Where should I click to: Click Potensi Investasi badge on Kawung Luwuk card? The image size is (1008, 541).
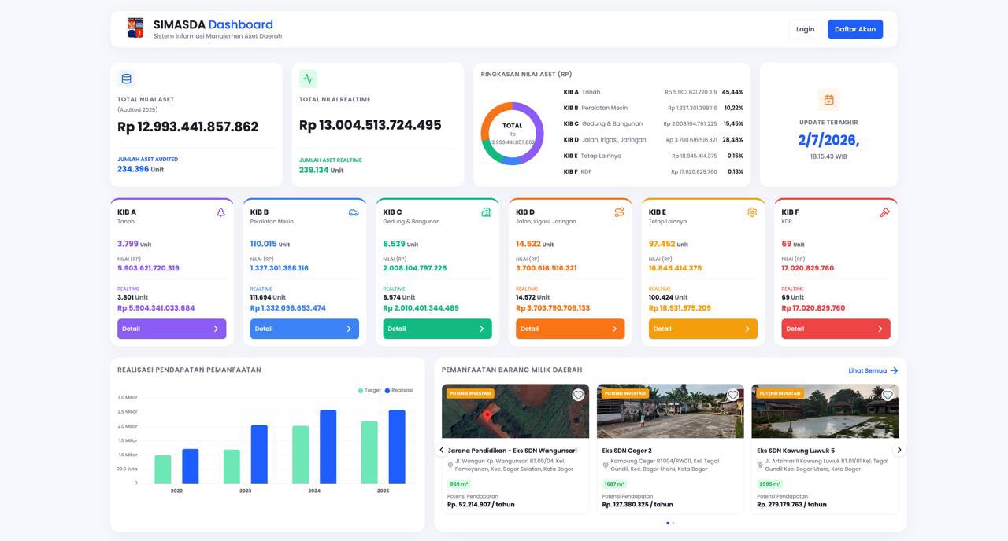780,393
